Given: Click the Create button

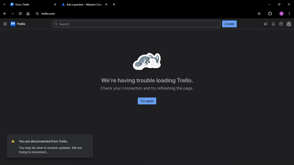Looking at the screenshot, I should coord(229,24).
